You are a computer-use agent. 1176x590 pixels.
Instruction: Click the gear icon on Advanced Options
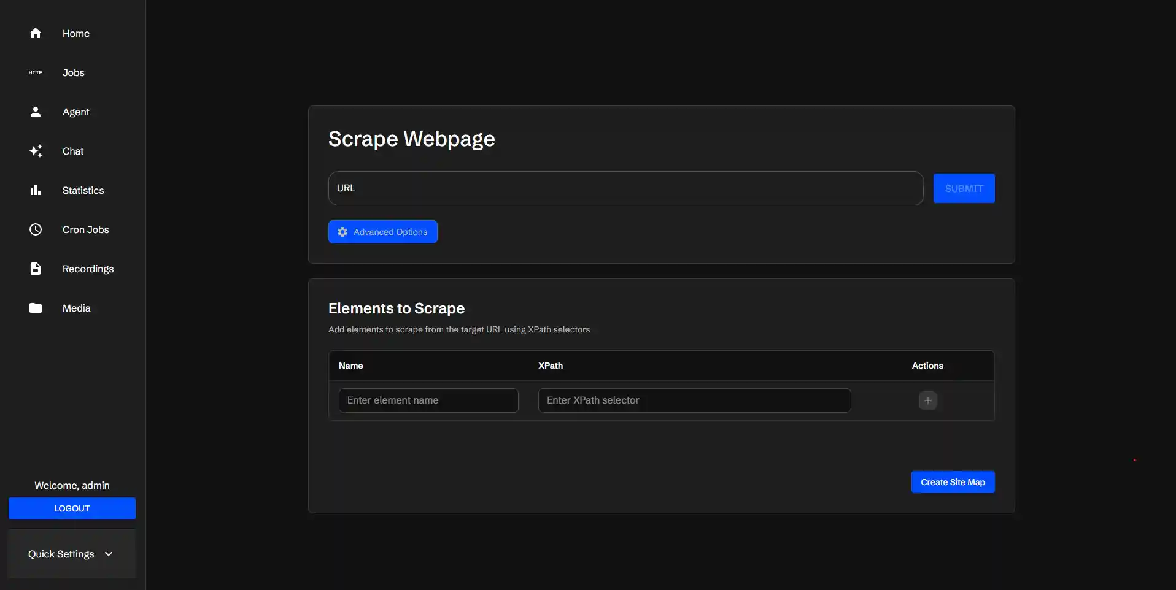[x=342, y=232]
